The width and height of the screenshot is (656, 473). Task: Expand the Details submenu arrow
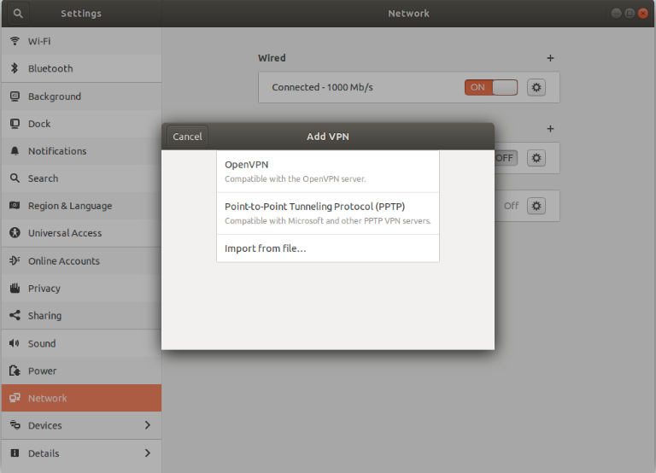[x=147, y=453]
